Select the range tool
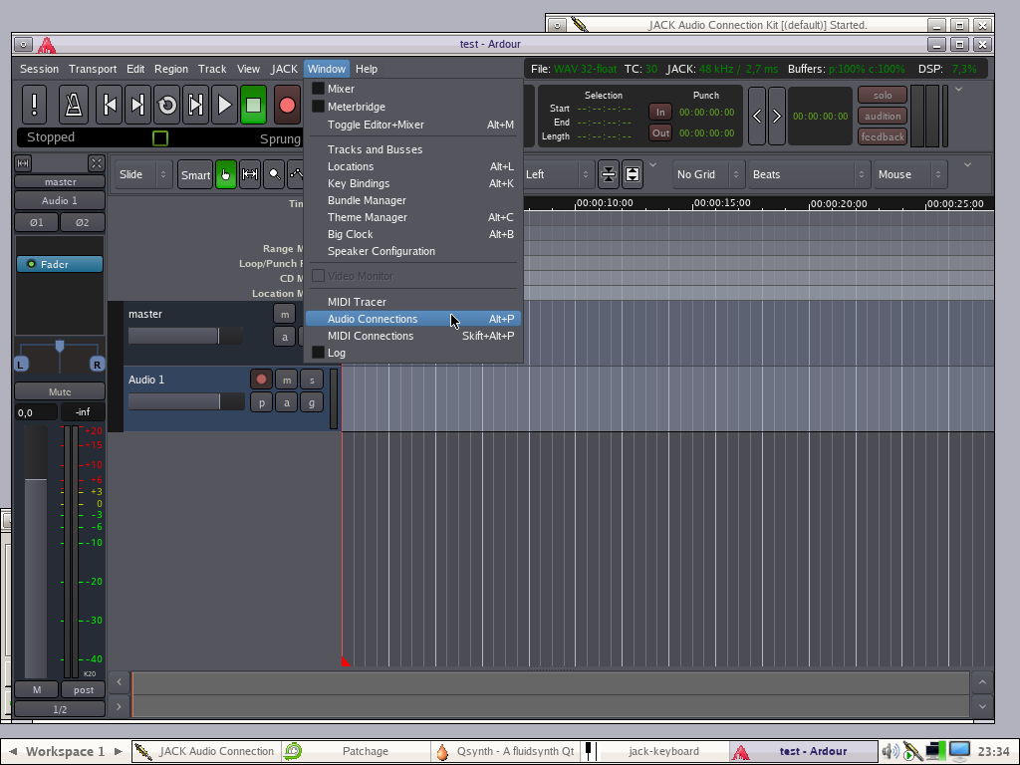The image size is (1020, 765). pyautogui.click(x=250, y=174)
